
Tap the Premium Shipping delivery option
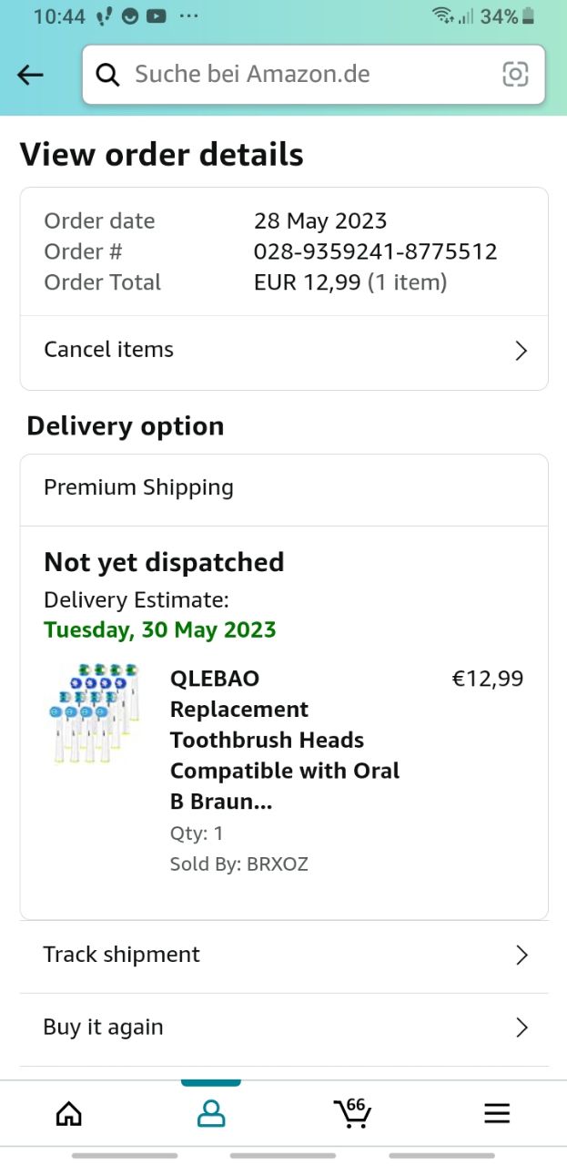pos(139,487)
